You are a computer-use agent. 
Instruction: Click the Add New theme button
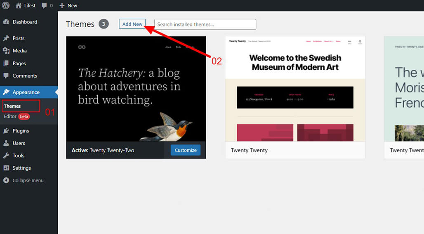coord(132,24)
